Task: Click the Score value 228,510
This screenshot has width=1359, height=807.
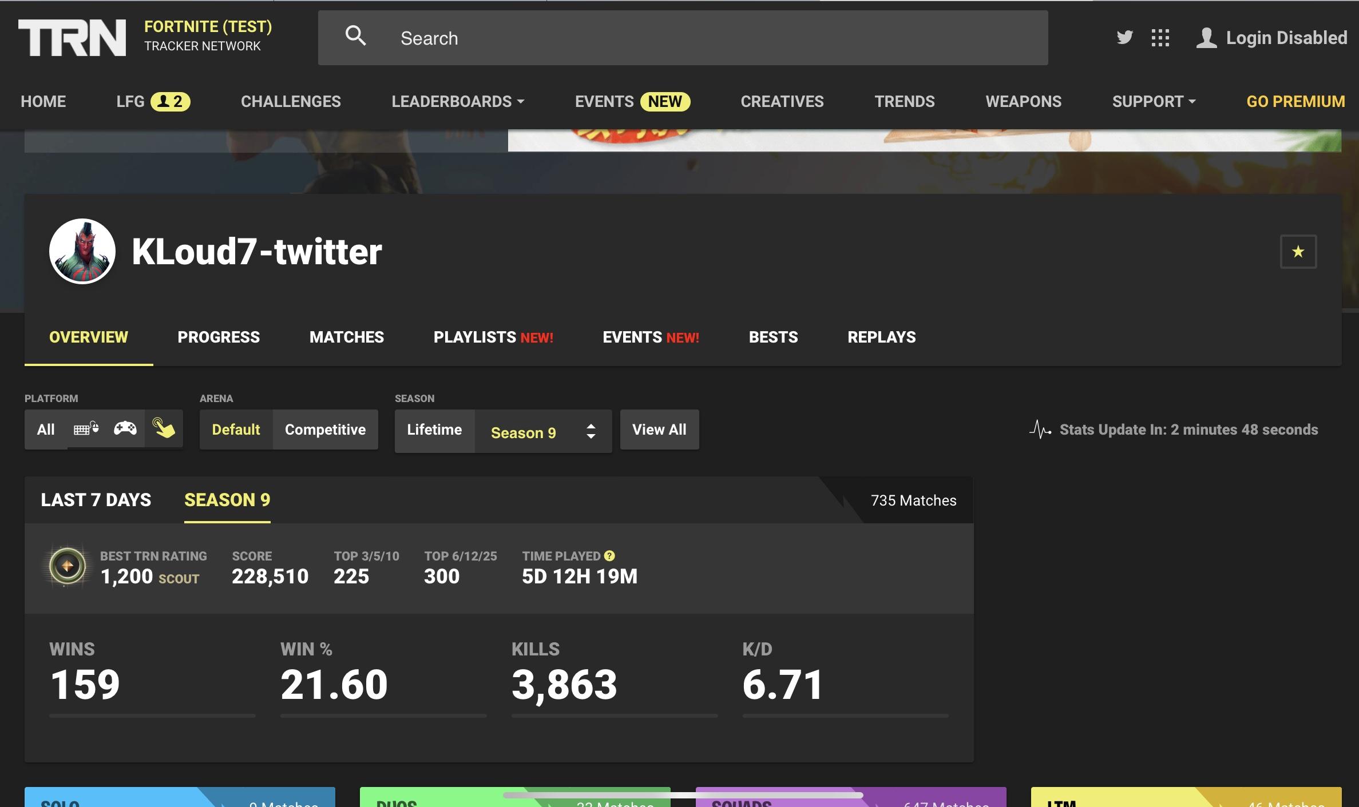Action: pos(270,576)
